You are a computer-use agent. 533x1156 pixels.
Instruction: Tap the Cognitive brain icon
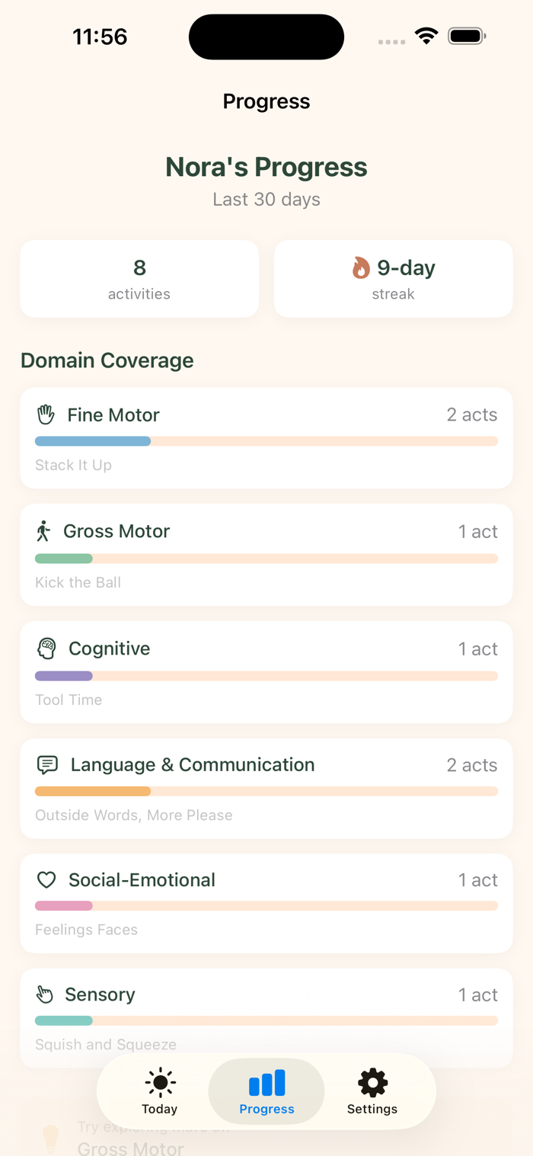pos(47,648)
